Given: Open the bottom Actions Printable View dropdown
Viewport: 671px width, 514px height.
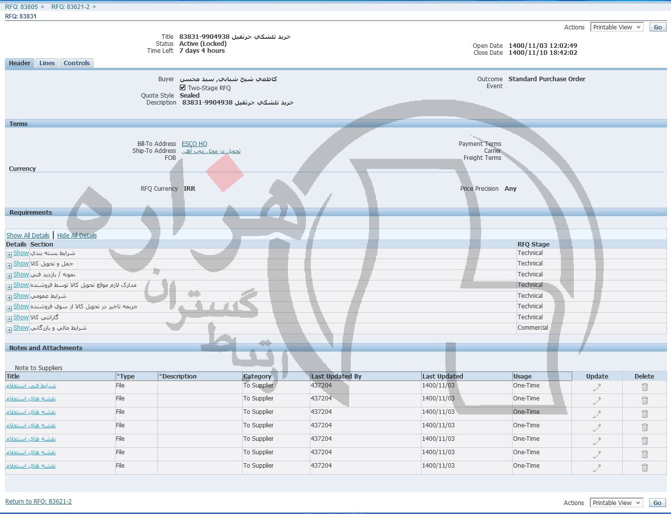Looking at the screenshot, I should [617, 503].
